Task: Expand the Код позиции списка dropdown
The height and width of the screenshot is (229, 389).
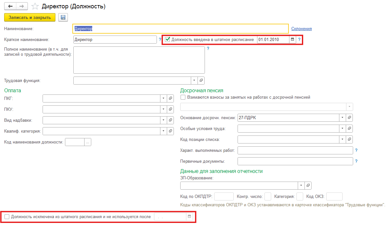Action: pos(343,140)
